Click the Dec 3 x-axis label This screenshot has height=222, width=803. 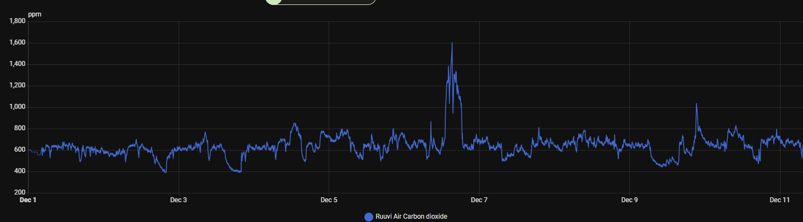click(x=179, y=200)
